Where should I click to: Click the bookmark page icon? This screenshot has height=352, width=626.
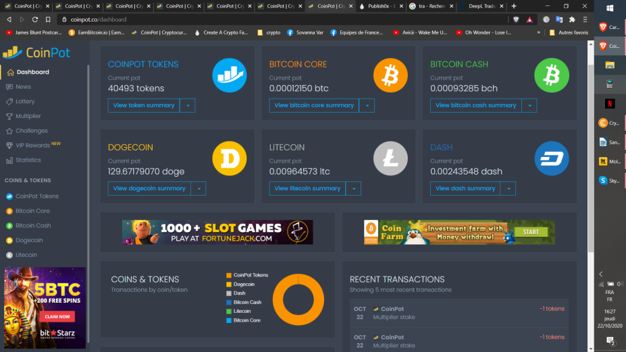point(48,19)
